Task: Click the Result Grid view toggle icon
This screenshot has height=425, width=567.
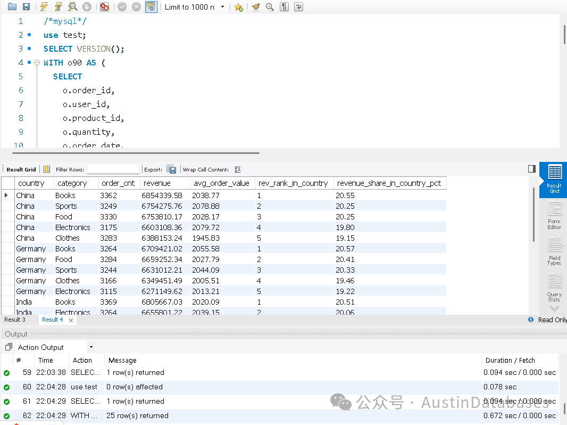Action: click(x=47, y=169)
